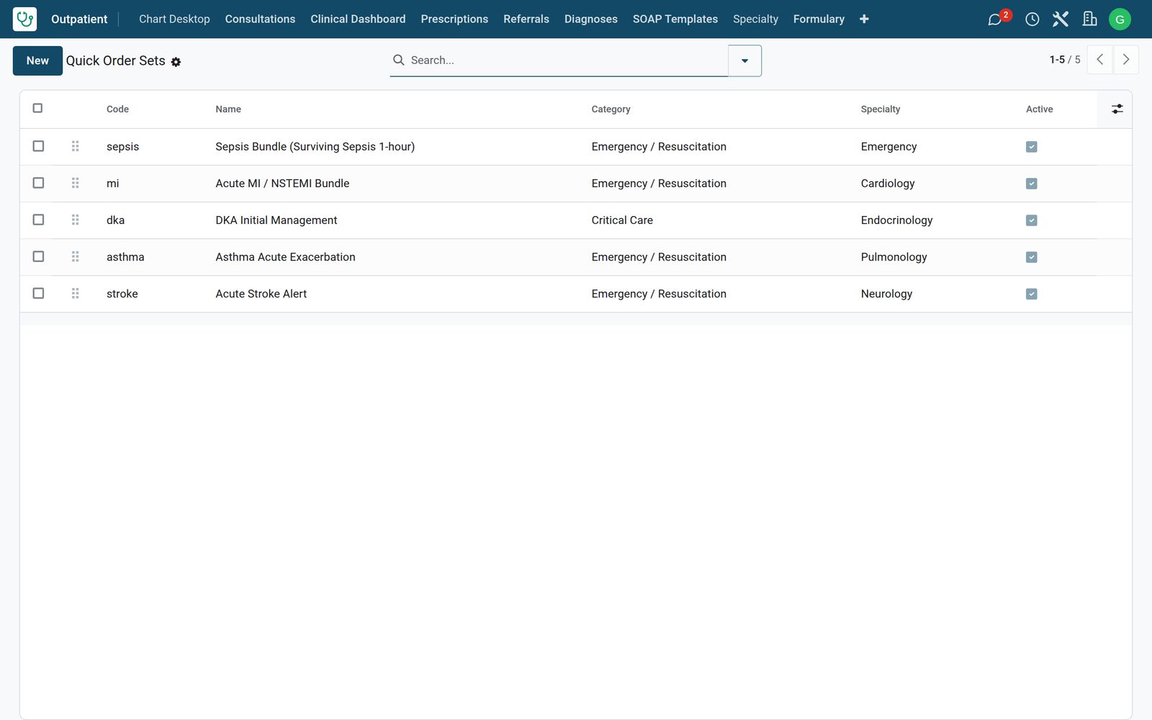Select the stroke row checkbox
1152x720 pixels.
coord(38,293)
